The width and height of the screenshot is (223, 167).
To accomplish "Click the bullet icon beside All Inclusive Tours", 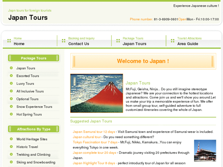I will [x=11, y=91].
